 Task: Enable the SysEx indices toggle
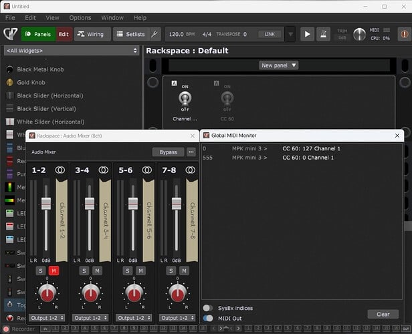(209, 308)
